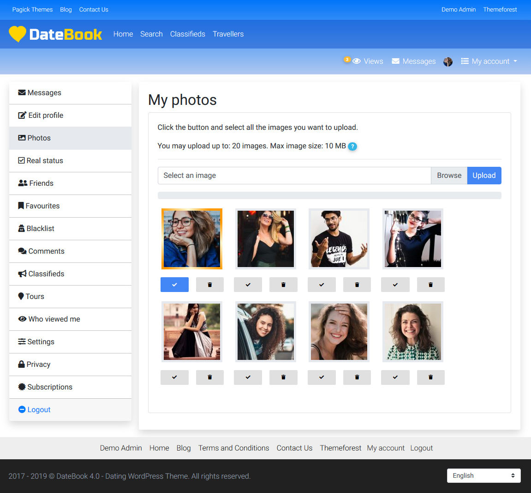Open the Privacy lock icon

(x=22, y=364)
